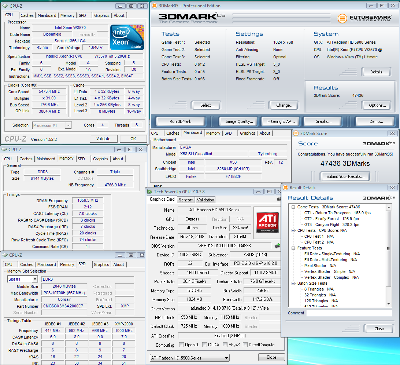
Task: Click the Futuremark orange logo icon
Action: (342, 18)
